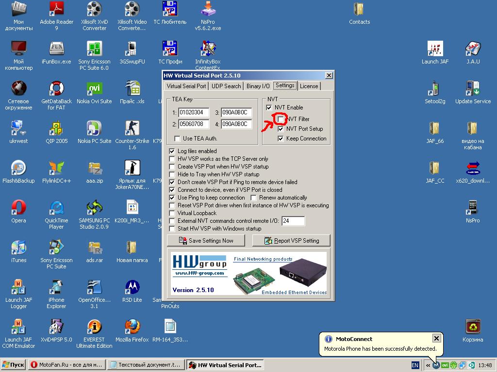
Task: Check Start HW VSP with Windows startup
Action: [172, 229]
